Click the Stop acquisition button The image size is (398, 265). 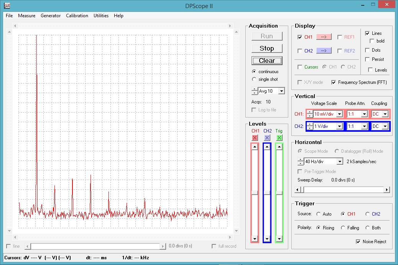(x=267, y=48)
